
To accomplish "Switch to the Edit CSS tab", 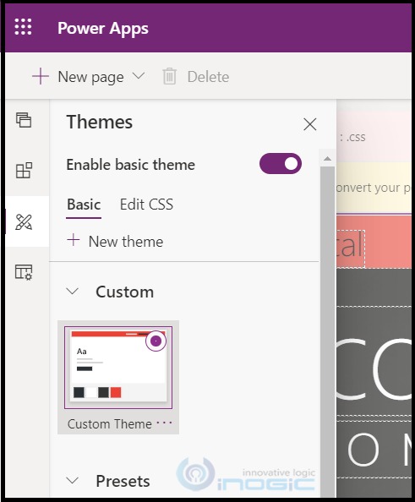I will pyautogui.click(x=146, y=205).
